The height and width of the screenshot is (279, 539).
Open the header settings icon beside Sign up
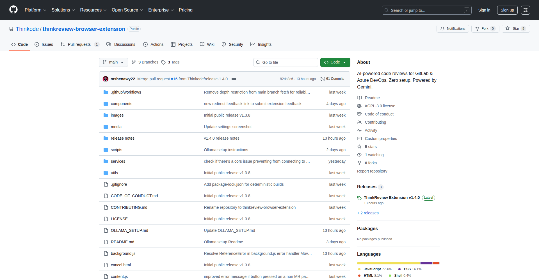coord(525,10)
